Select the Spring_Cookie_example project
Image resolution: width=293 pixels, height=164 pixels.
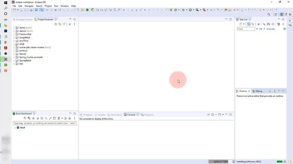point(31,57)
